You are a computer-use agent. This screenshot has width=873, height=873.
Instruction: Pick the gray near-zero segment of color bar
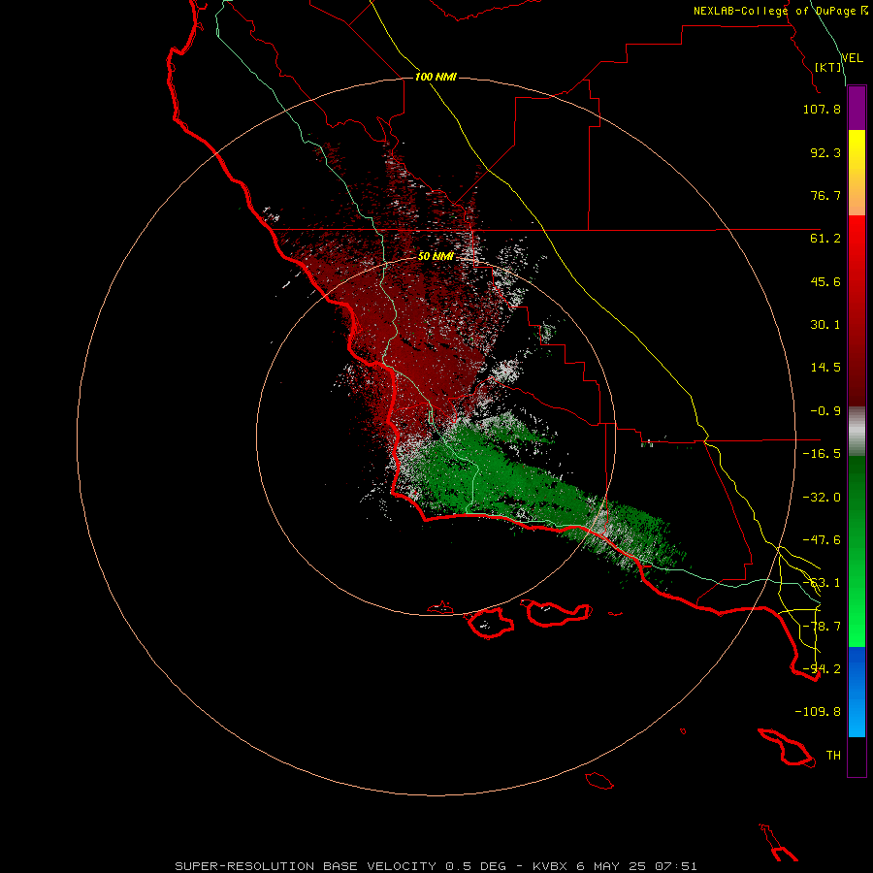pyautogui.click(x=857, y=431)
